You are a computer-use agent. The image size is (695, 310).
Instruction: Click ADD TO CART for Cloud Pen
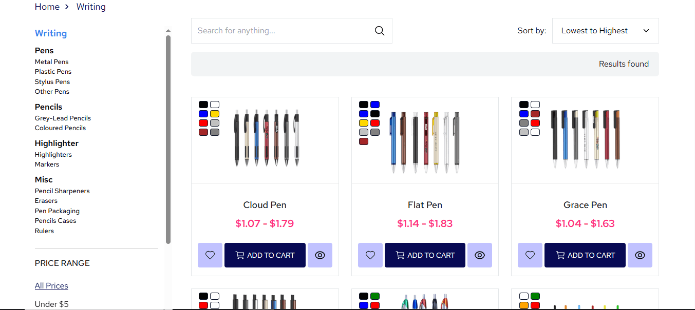coord(265,255)
